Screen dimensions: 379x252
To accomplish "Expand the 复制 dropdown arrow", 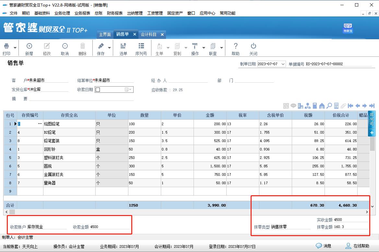I will 186,48.
